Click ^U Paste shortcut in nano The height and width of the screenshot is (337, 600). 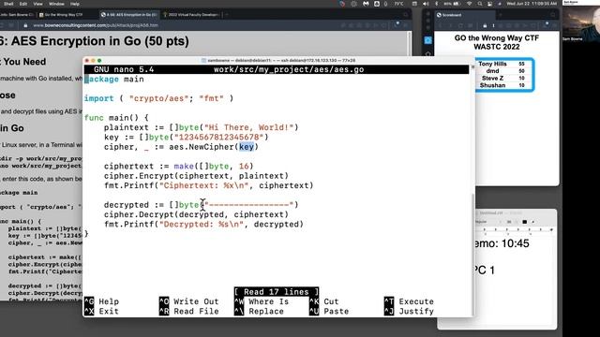pos(329,312)
